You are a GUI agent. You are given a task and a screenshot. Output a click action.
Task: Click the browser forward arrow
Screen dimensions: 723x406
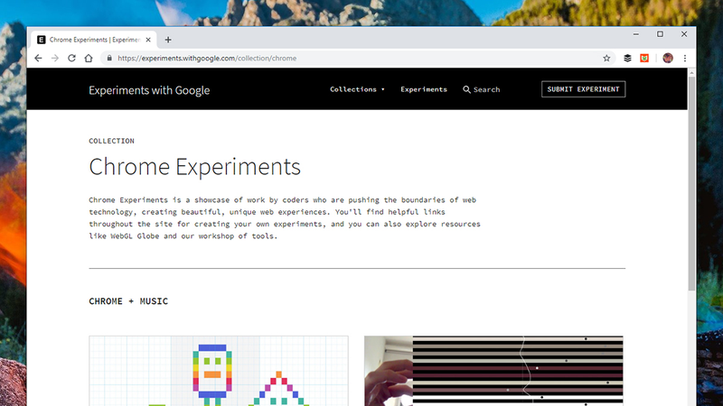tap(55, 58)
